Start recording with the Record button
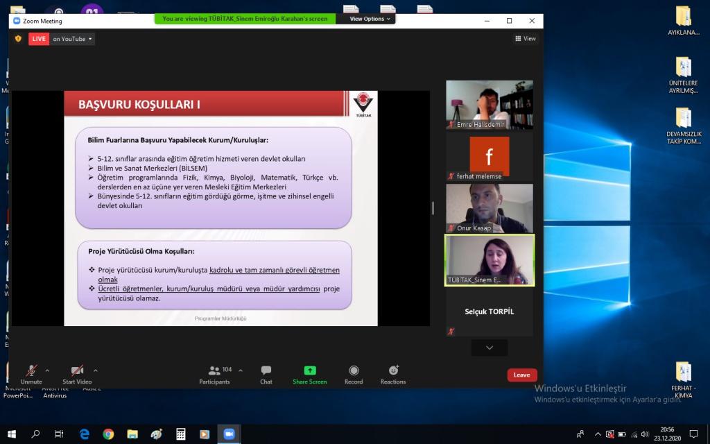The width and height of the screenshot is (710, 444). 354,374
